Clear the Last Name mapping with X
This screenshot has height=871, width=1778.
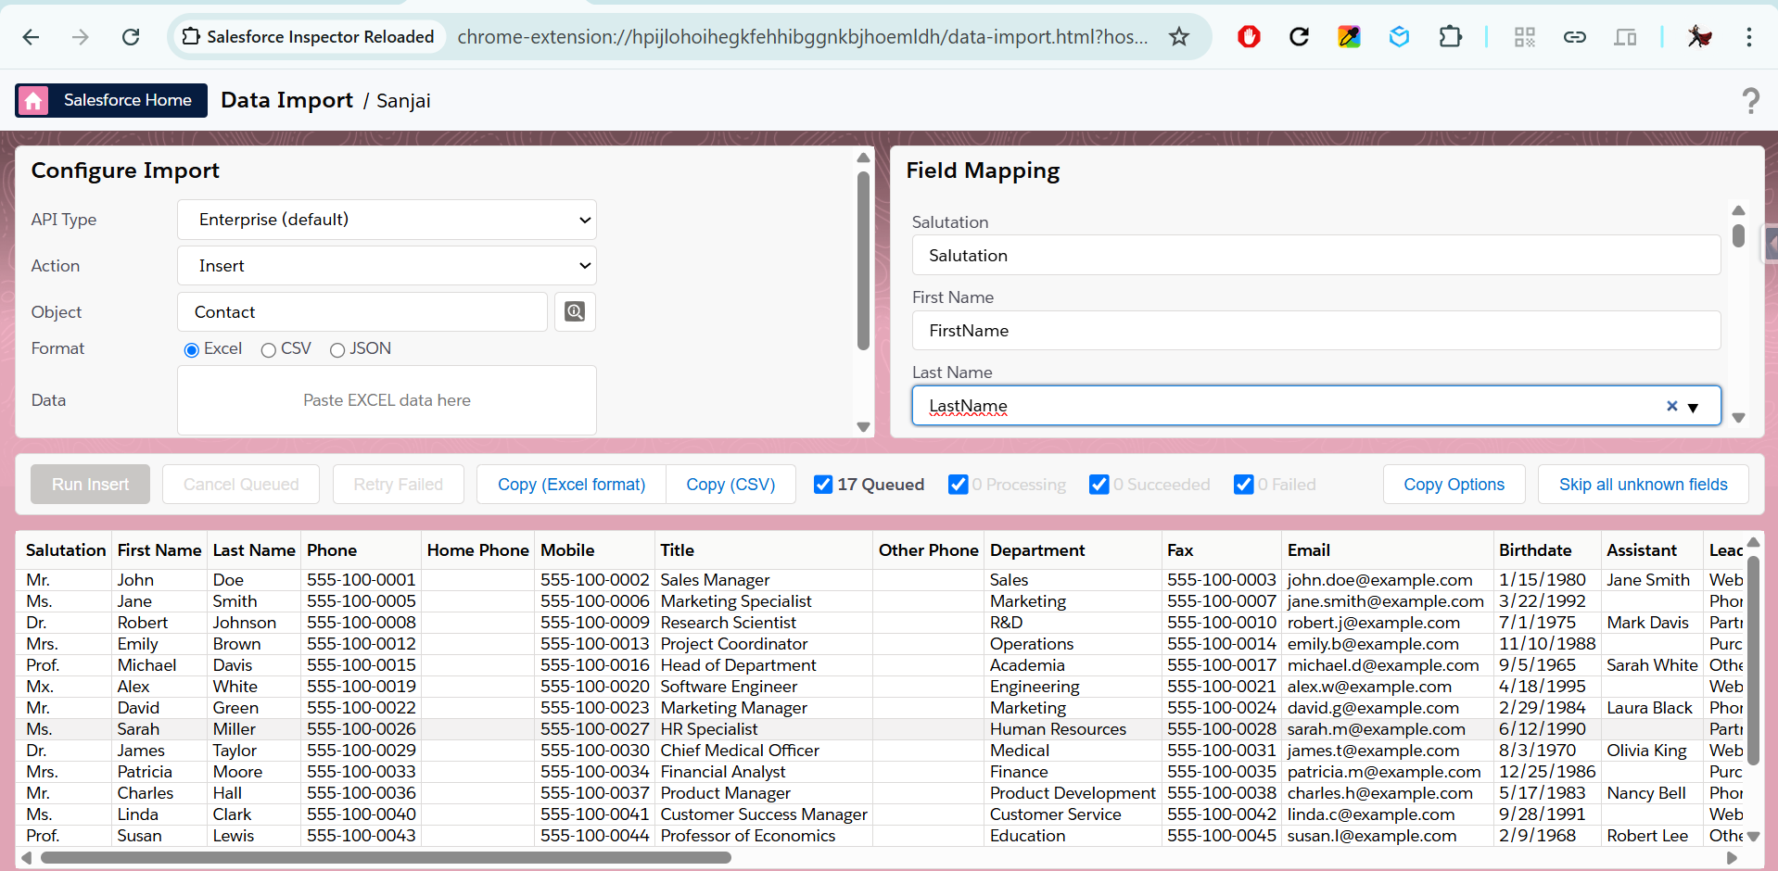(1671, 406)
